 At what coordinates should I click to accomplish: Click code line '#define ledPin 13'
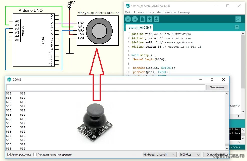(166, 47)
